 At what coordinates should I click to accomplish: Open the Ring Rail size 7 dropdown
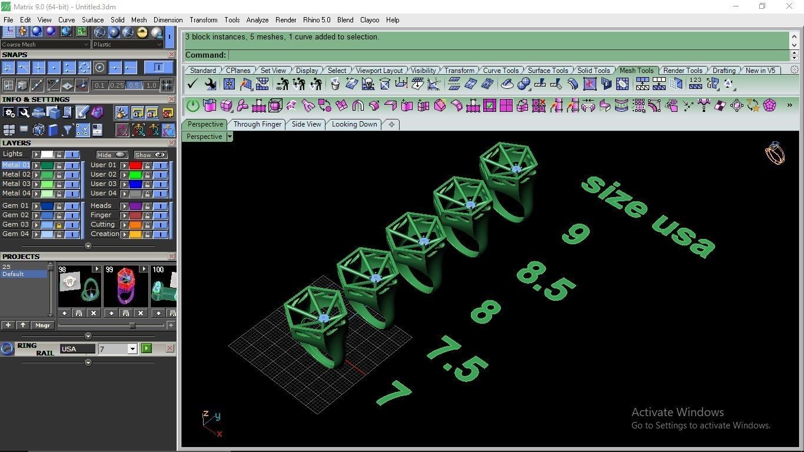click(132, 349)
